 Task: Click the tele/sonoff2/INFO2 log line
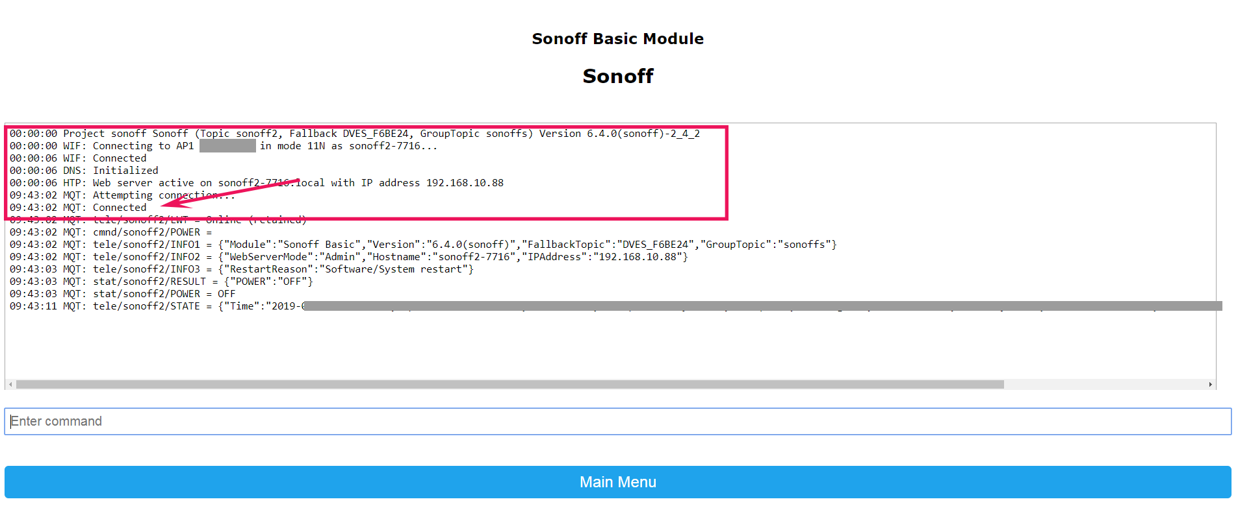tap(348, 257)
